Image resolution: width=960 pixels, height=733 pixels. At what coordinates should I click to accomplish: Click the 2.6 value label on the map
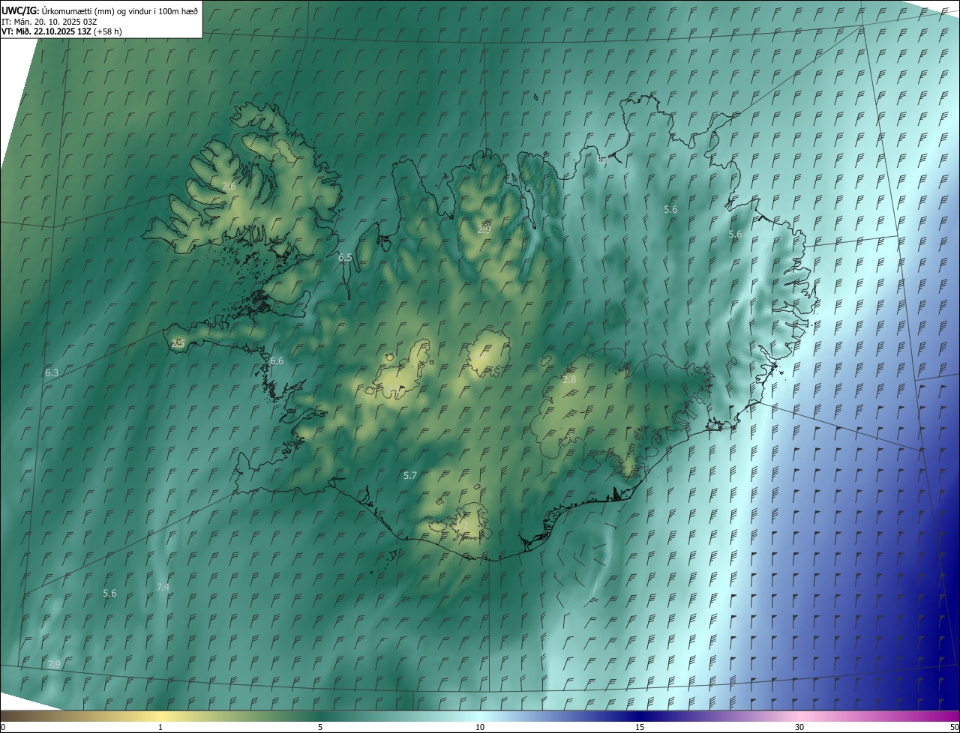[229, 186]
